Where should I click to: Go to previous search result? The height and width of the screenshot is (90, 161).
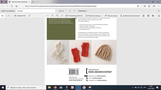click(x=70, y=11)
